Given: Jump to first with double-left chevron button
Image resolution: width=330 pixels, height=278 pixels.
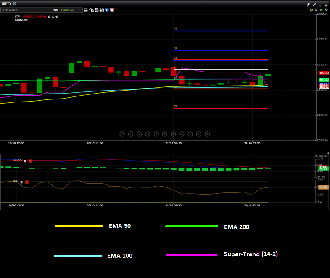Looking at the screenshot, I should click(x=122, y=134).
